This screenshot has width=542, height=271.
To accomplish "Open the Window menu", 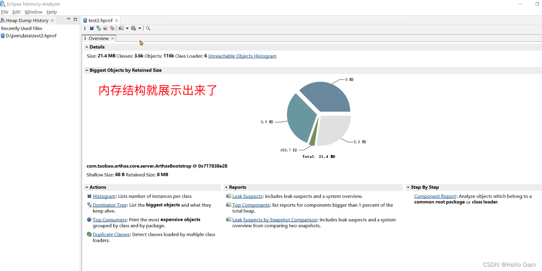I will tap(33, 12).
